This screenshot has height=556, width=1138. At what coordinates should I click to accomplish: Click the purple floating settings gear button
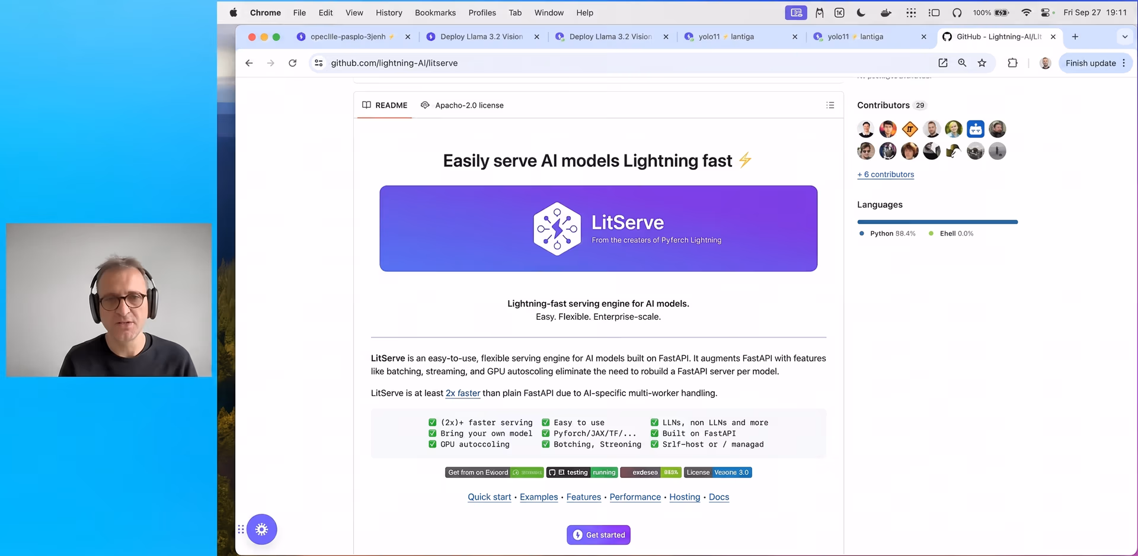pyautogui.click(x=262, y=529)
